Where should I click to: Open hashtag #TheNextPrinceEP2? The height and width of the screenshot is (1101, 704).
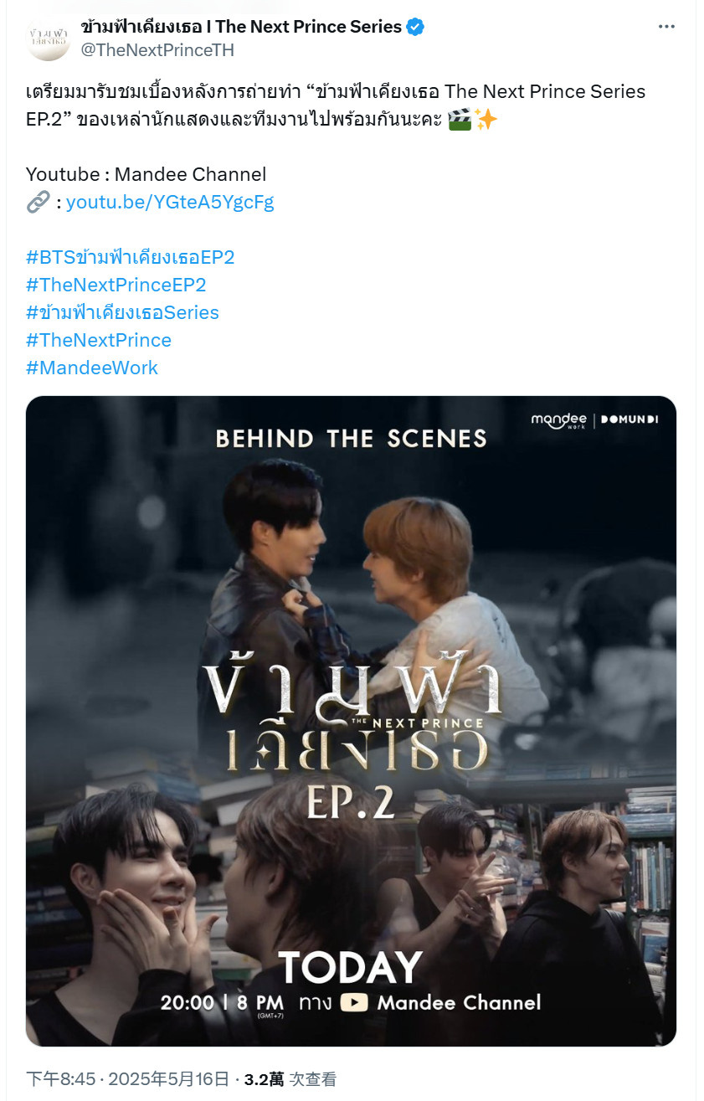pyautogui.click(x=116, y=285)
